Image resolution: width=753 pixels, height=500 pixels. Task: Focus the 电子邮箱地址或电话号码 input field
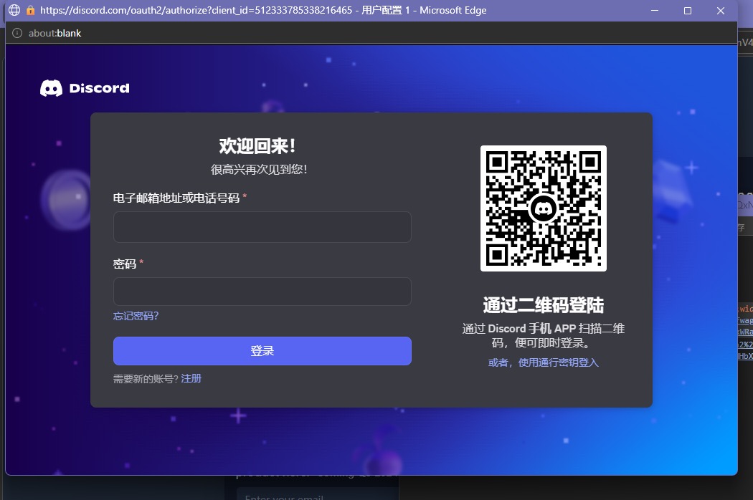(262, 227)
